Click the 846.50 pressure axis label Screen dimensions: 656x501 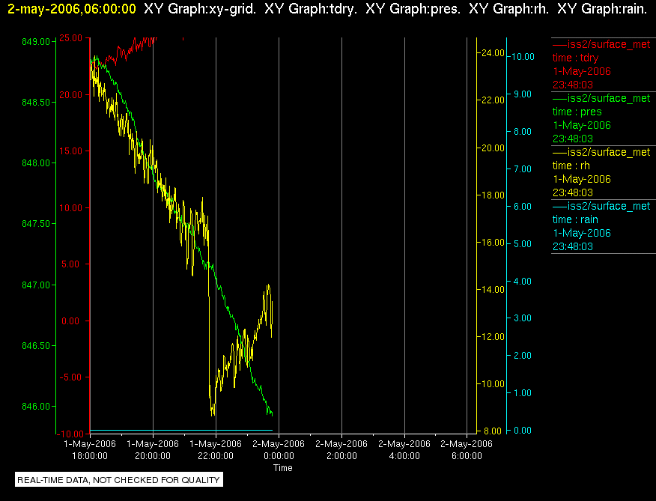click(35, 346)
